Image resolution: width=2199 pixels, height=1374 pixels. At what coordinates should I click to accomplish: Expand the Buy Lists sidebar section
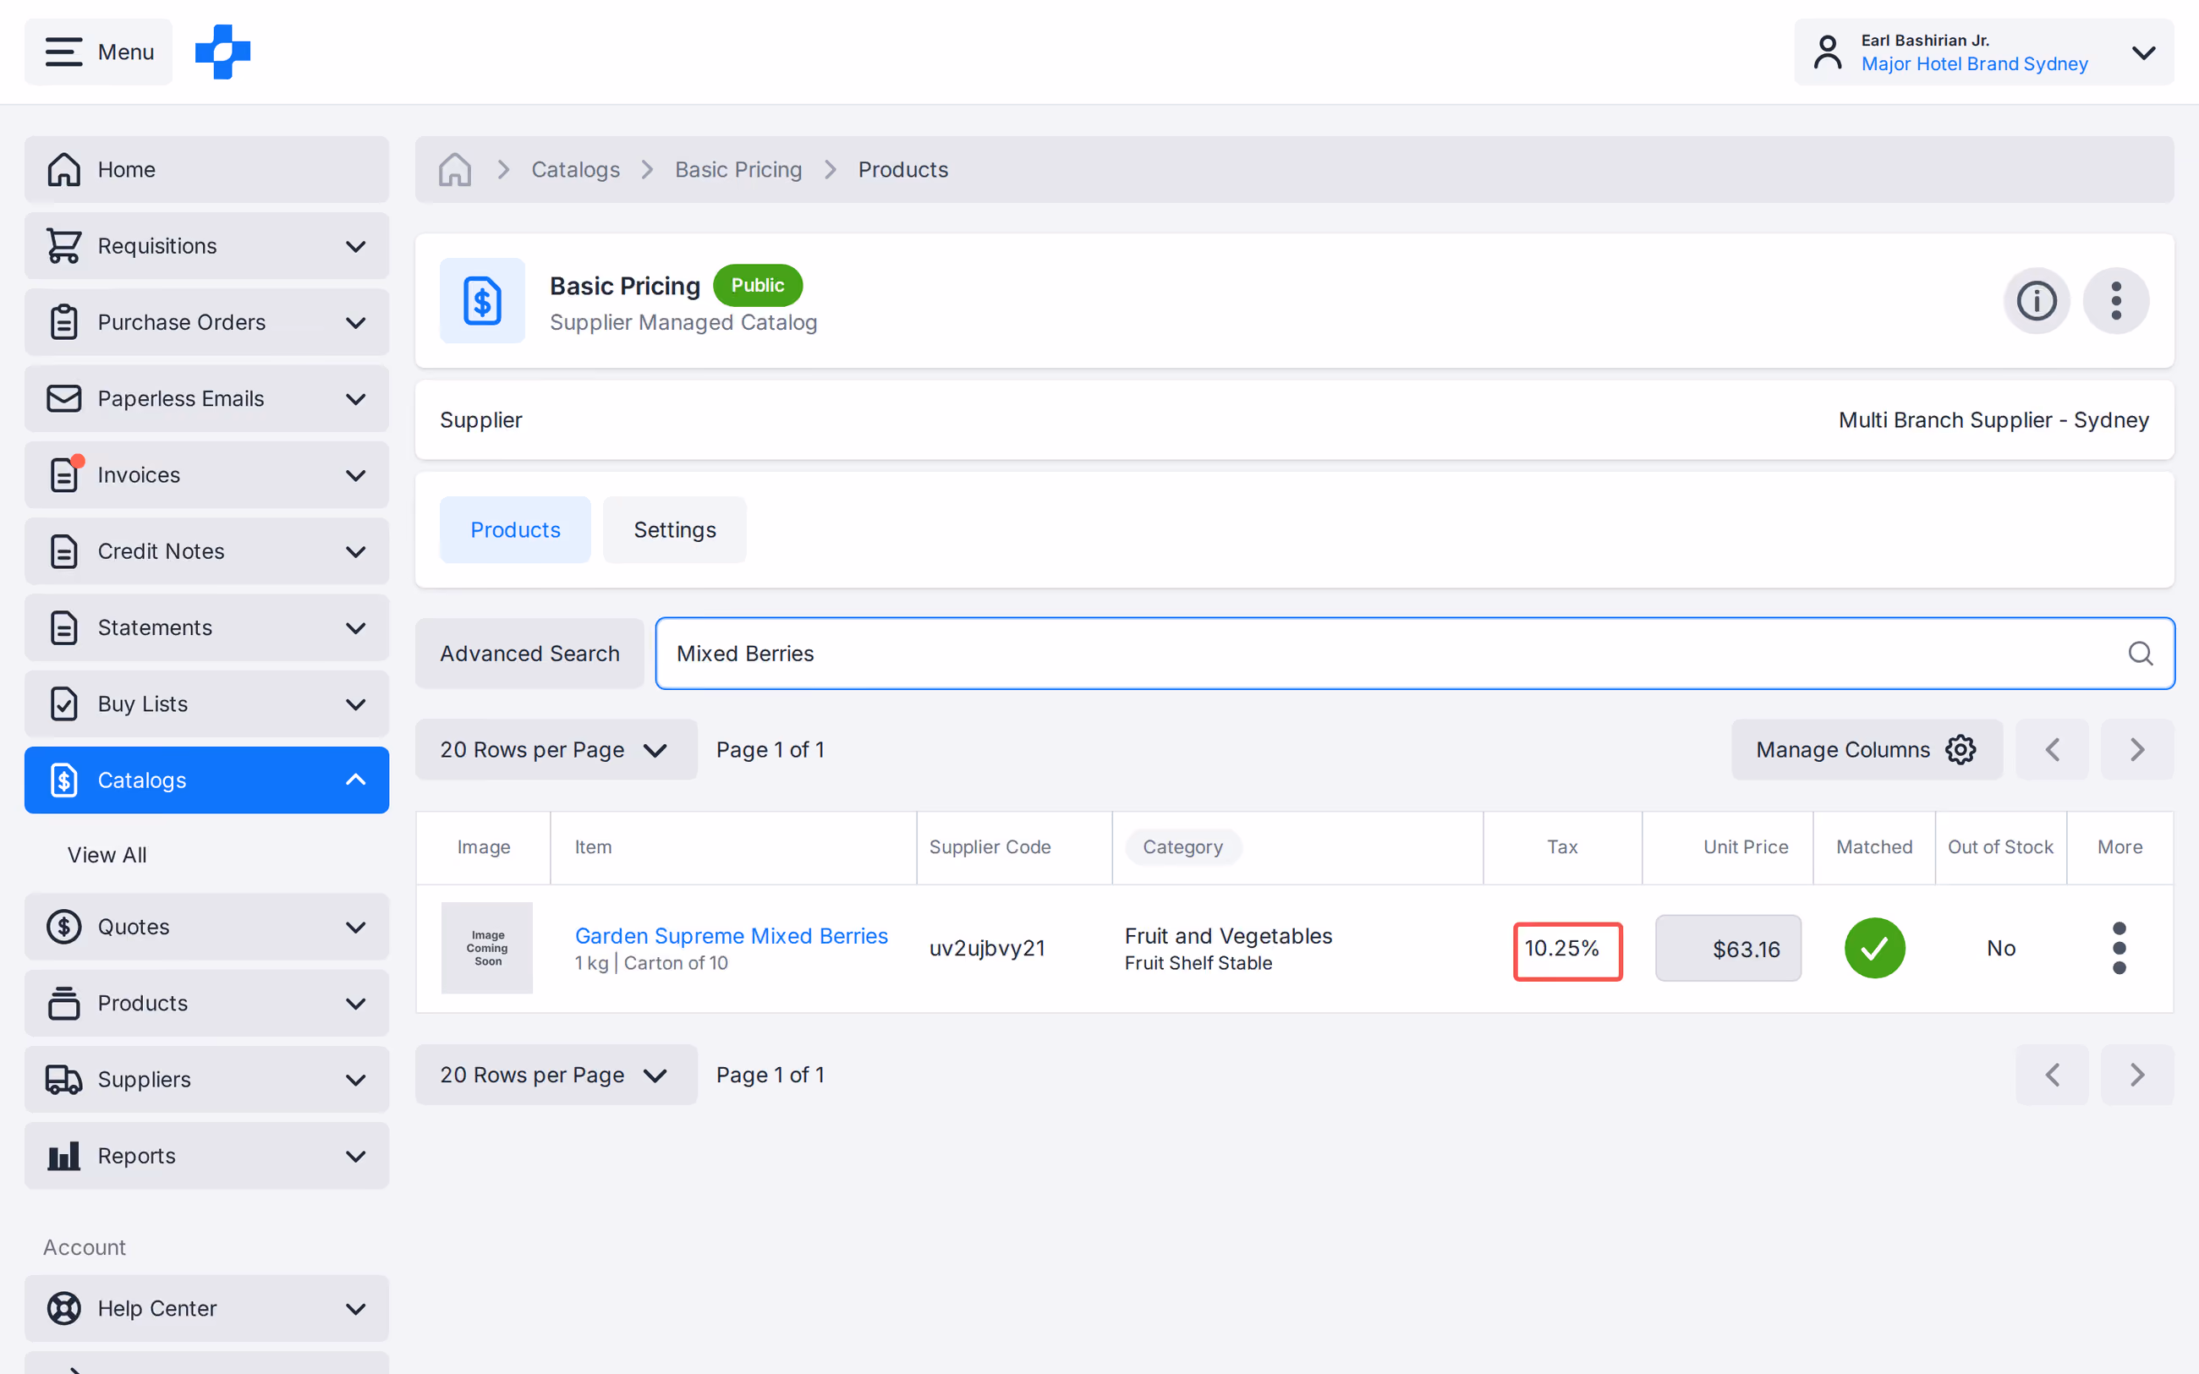[206, 703]
